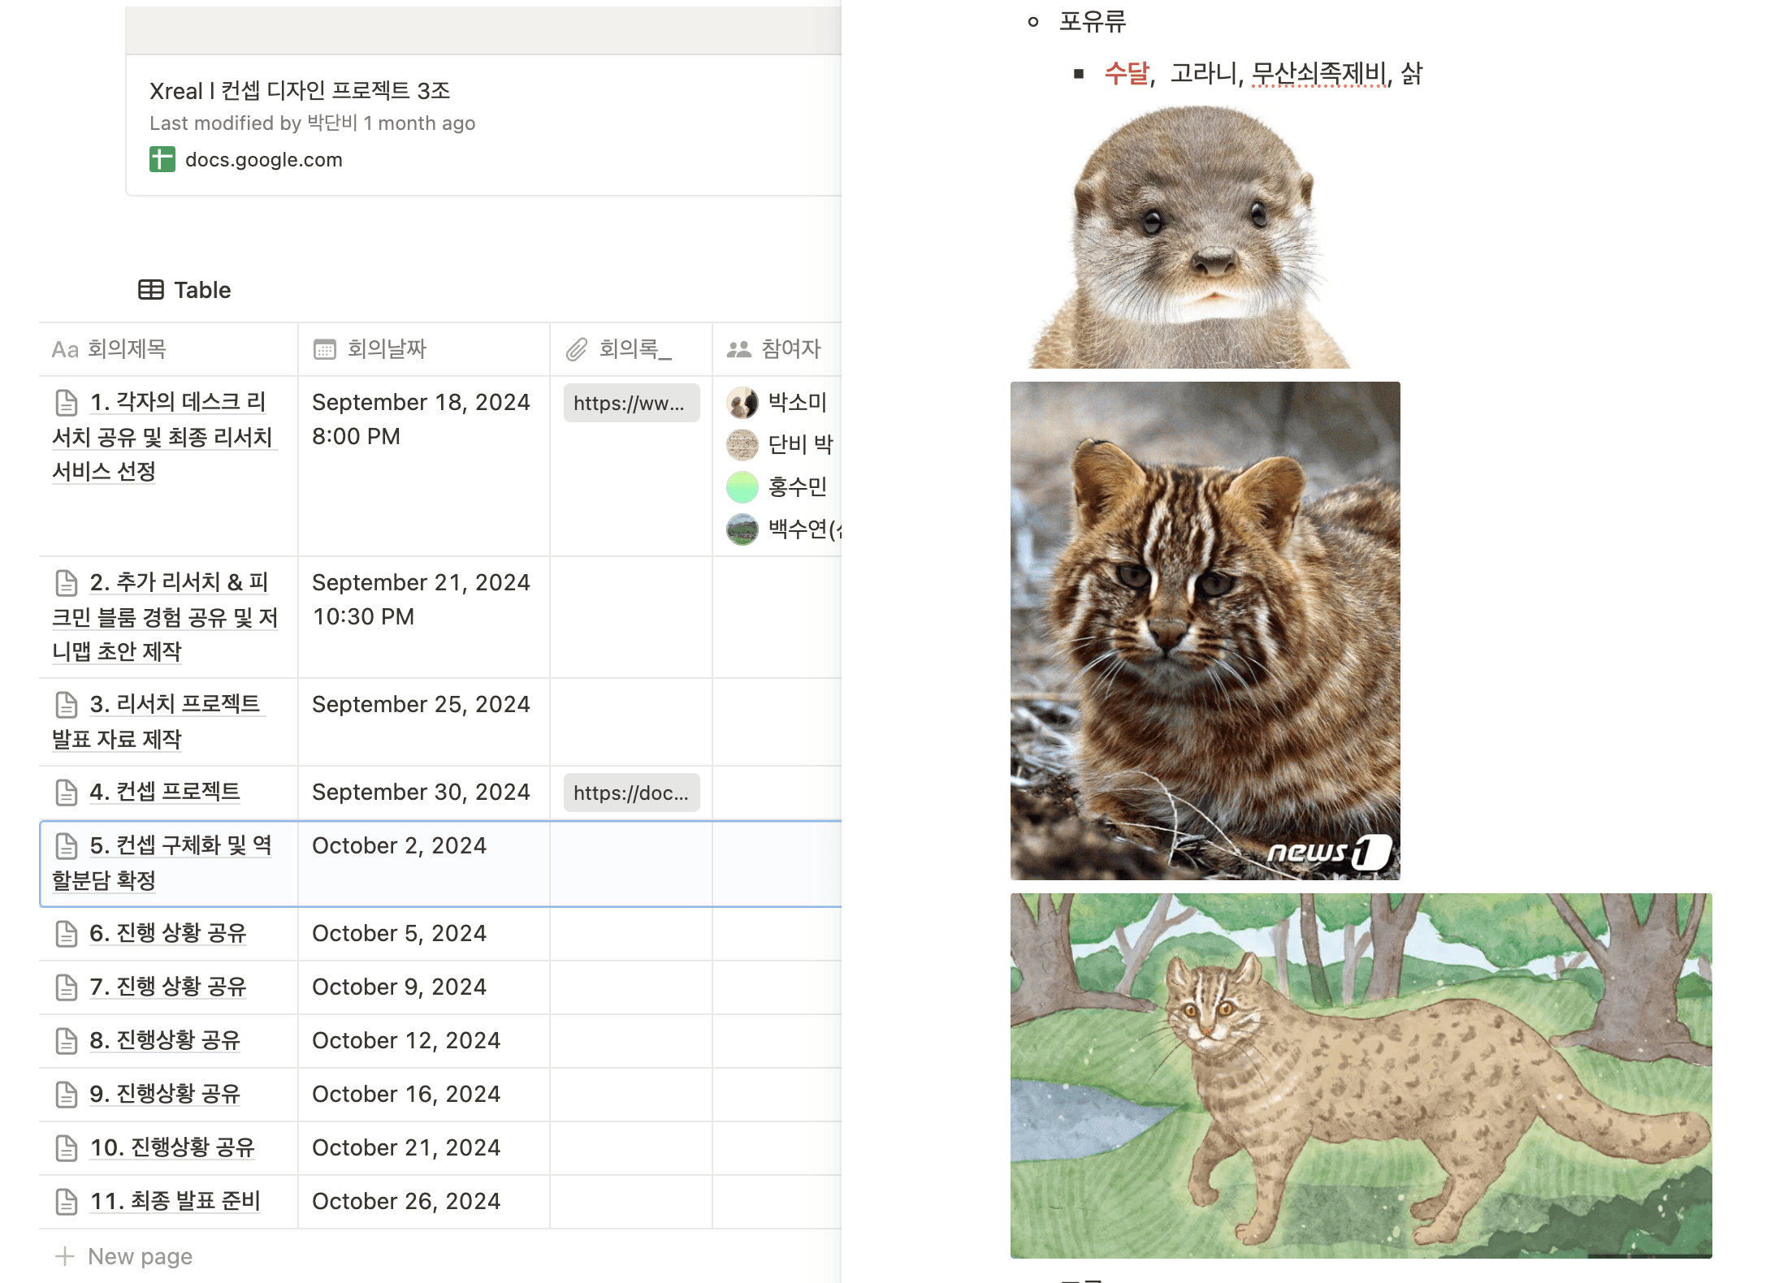Click calendar icon in 회의날짜 header
1779x1283 pixels.
point(324,349)
